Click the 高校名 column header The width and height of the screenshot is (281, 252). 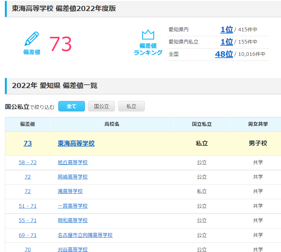tap(112, 124)
